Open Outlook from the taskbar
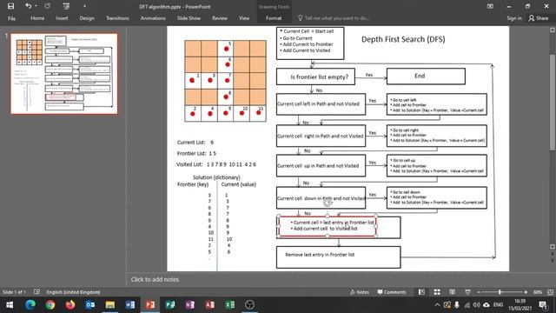Screen dimensions: 556x313 90,305
